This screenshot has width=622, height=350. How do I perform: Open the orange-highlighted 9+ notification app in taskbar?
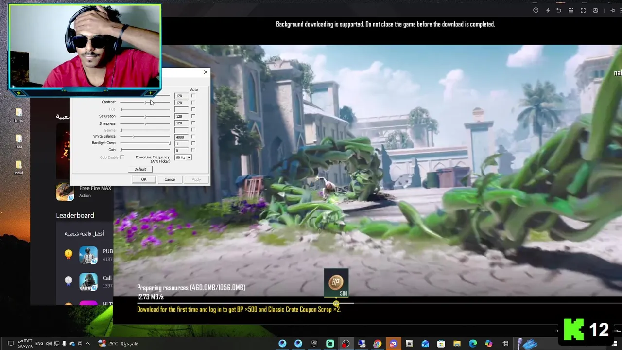click(393, 344)
